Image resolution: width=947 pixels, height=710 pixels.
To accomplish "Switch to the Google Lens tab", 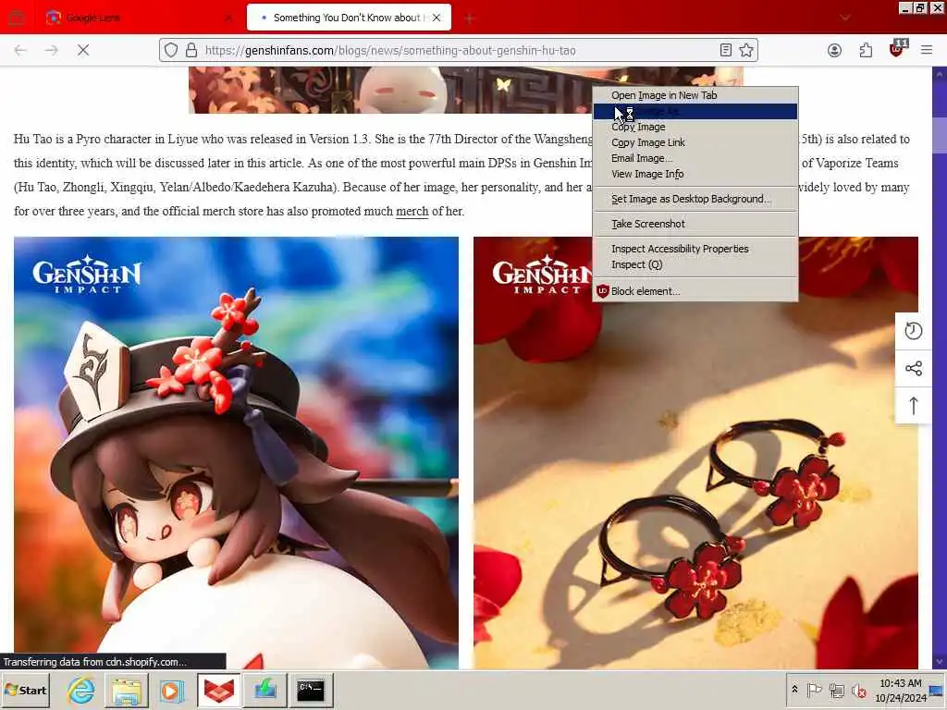I will (x=139, y=18).
